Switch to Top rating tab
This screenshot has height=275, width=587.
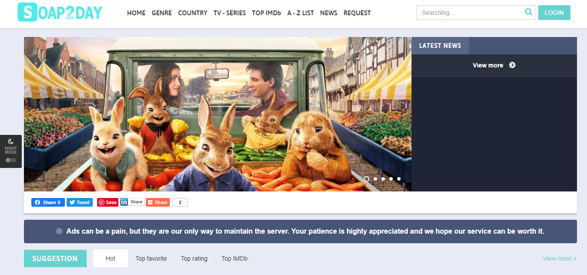(x=194, y=258)
